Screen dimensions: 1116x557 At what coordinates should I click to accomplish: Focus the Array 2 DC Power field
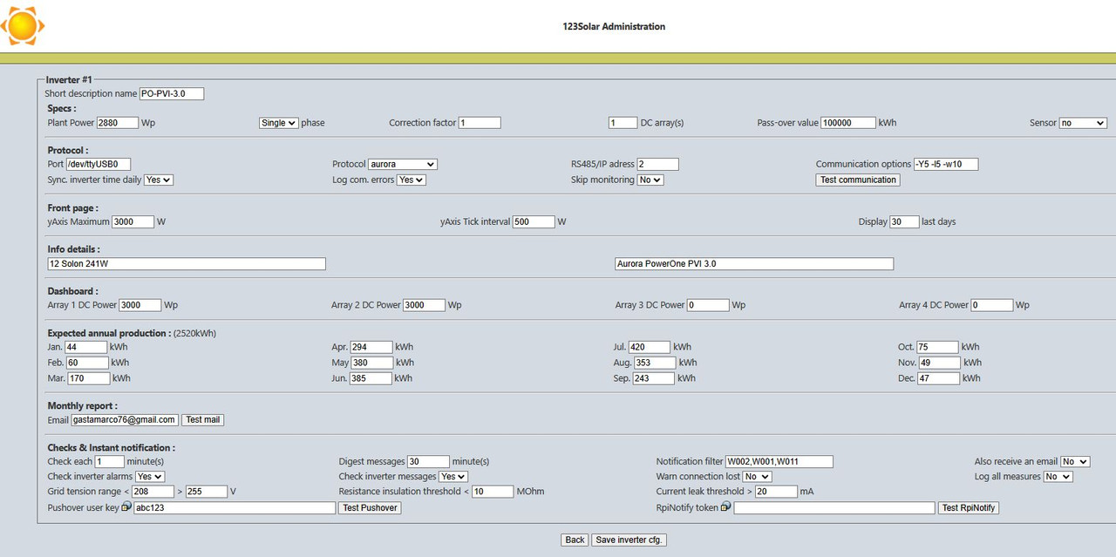(424, 305)
